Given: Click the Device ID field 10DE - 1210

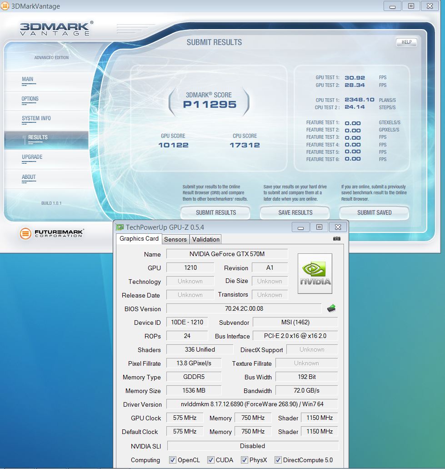Looking at the screenshot, I should coord(187,322).
